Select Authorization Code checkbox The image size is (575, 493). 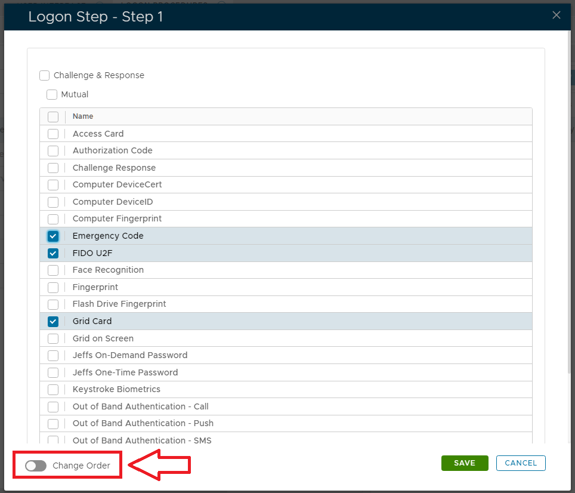[53, 150]
